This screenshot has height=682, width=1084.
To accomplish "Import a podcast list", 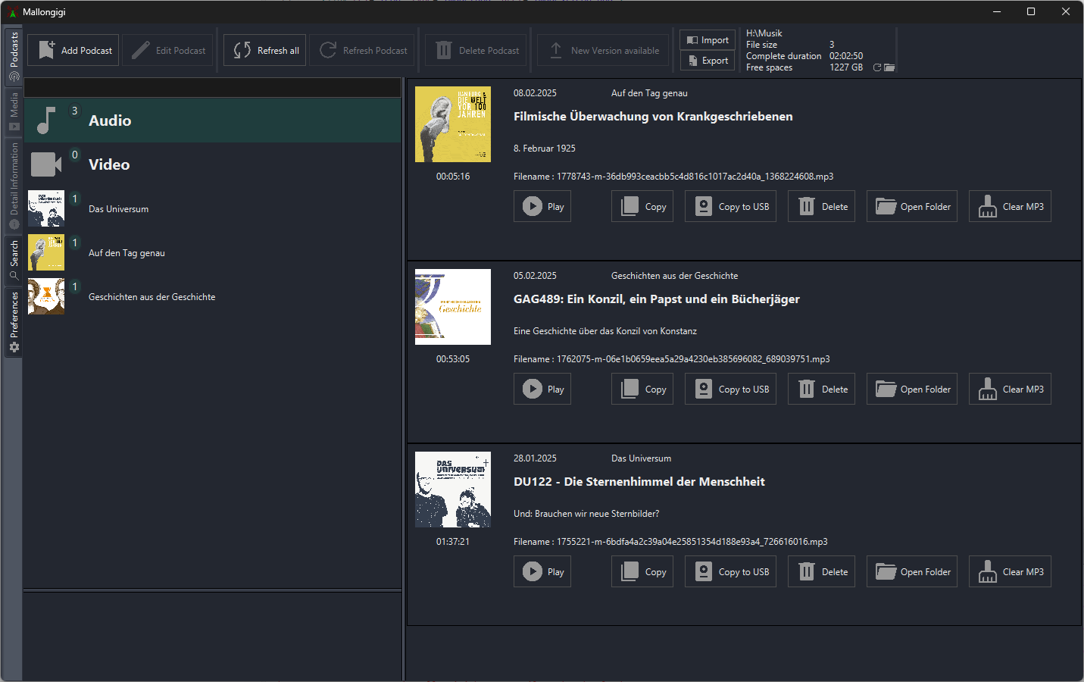I will 708,40.
